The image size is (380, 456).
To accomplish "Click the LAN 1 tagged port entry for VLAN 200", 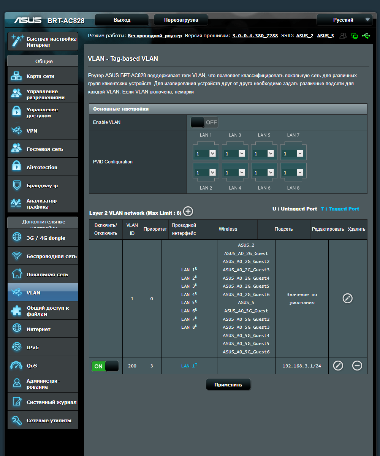I will (x=189, y=366).
